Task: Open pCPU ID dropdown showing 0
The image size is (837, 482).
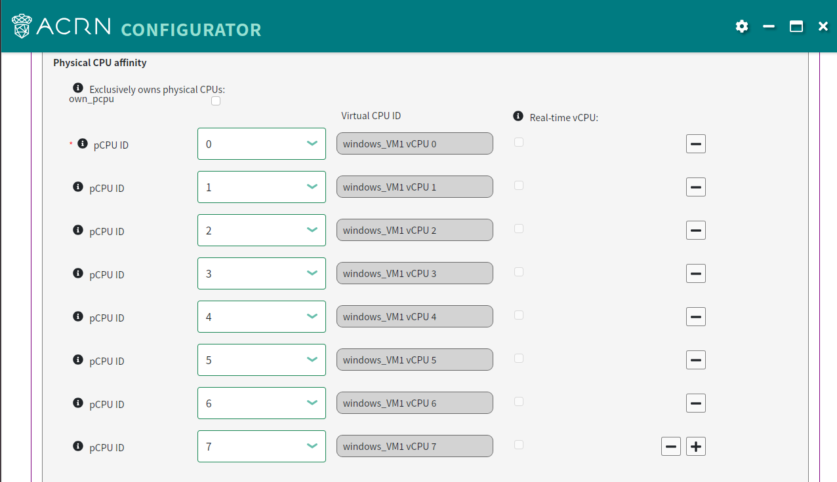Action: pyautogui.click(x=262, y=143)
